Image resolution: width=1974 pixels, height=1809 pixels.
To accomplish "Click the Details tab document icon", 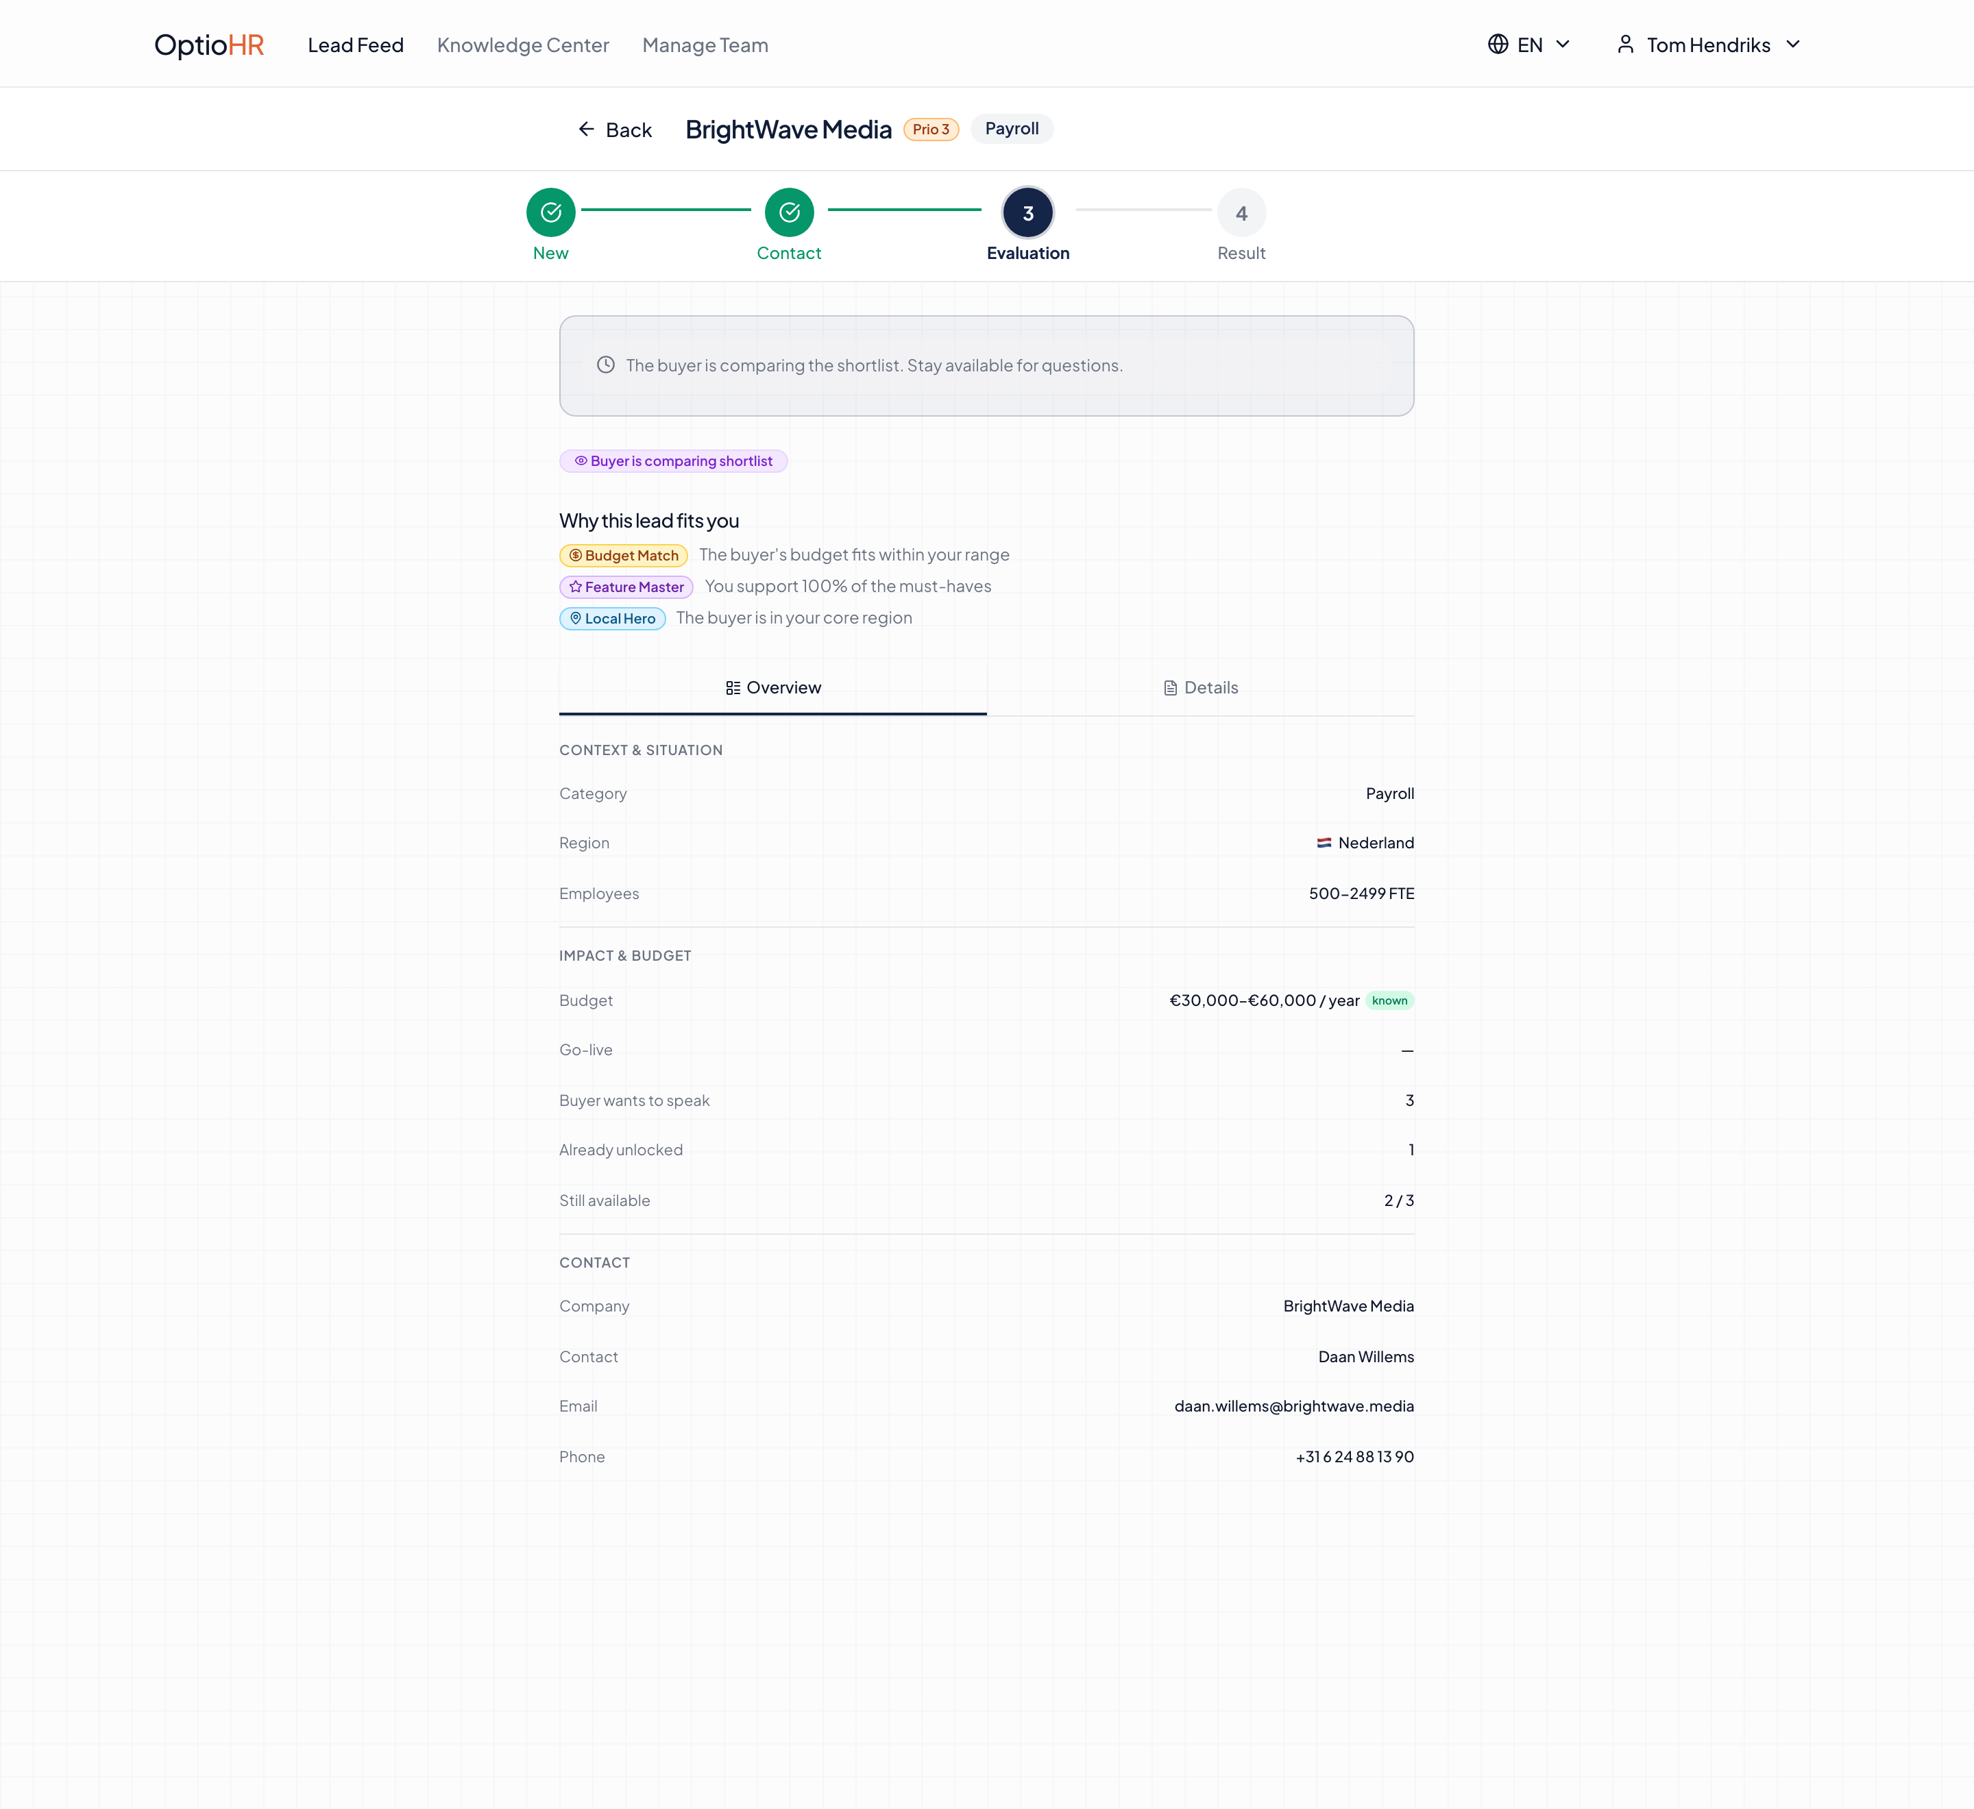I will (x=1170, y=688).
